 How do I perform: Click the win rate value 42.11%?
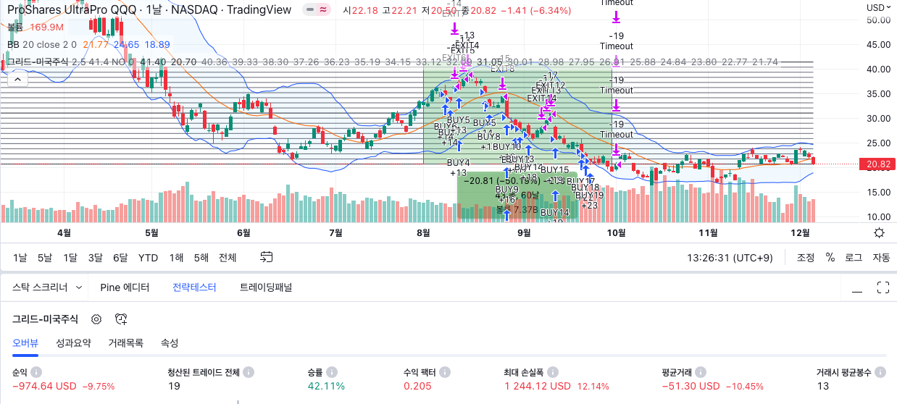pyautogui.click(x=326, y=386)
